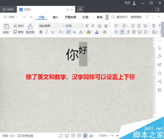164x139 pixels.
Task: Switch to full screen view icon
Action: 61,136
